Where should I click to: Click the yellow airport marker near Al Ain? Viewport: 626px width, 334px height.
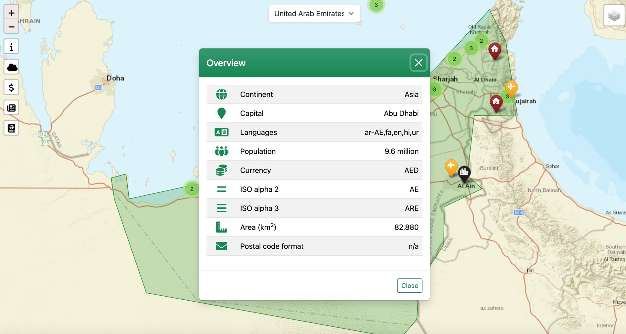click(x=451, y=166)
